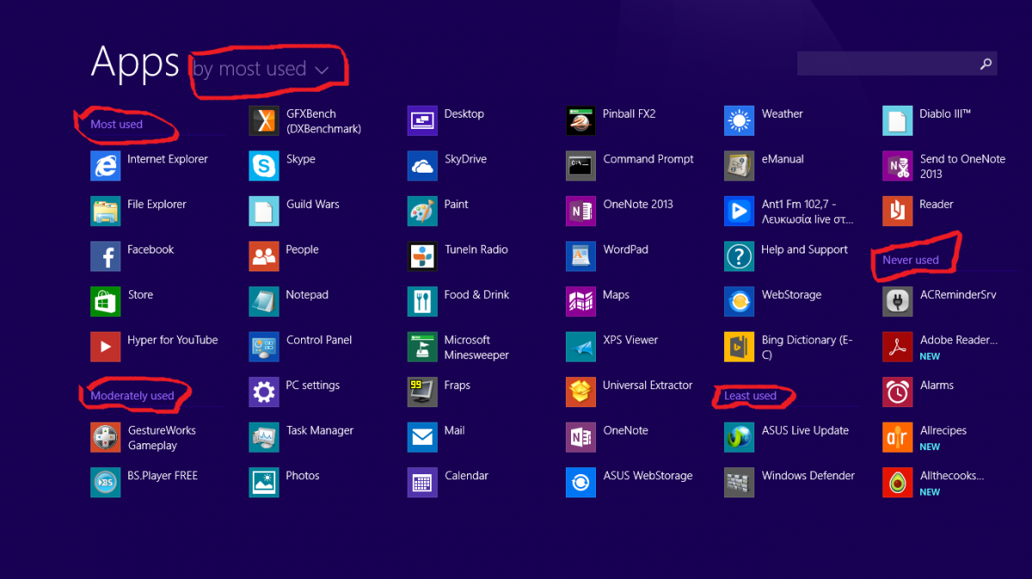The image size is (1032, 579).
Task: Open Pinball FX2 icon
Action: tap(580, 121)
